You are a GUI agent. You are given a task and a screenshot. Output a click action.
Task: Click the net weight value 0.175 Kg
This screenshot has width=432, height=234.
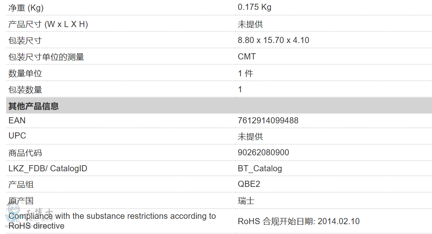(254, 7)
